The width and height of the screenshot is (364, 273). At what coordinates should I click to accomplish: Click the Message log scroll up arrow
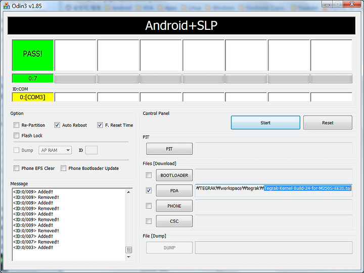[x=128, y=192]
